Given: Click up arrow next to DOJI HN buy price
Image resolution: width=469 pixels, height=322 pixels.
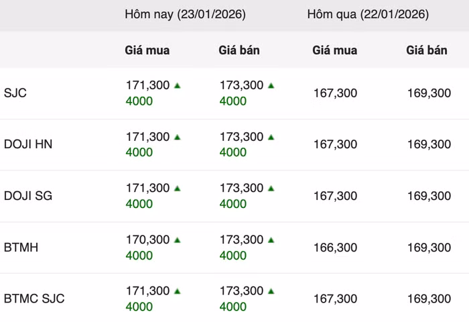Looking at the screenshot, I should [x=178, y=137].
